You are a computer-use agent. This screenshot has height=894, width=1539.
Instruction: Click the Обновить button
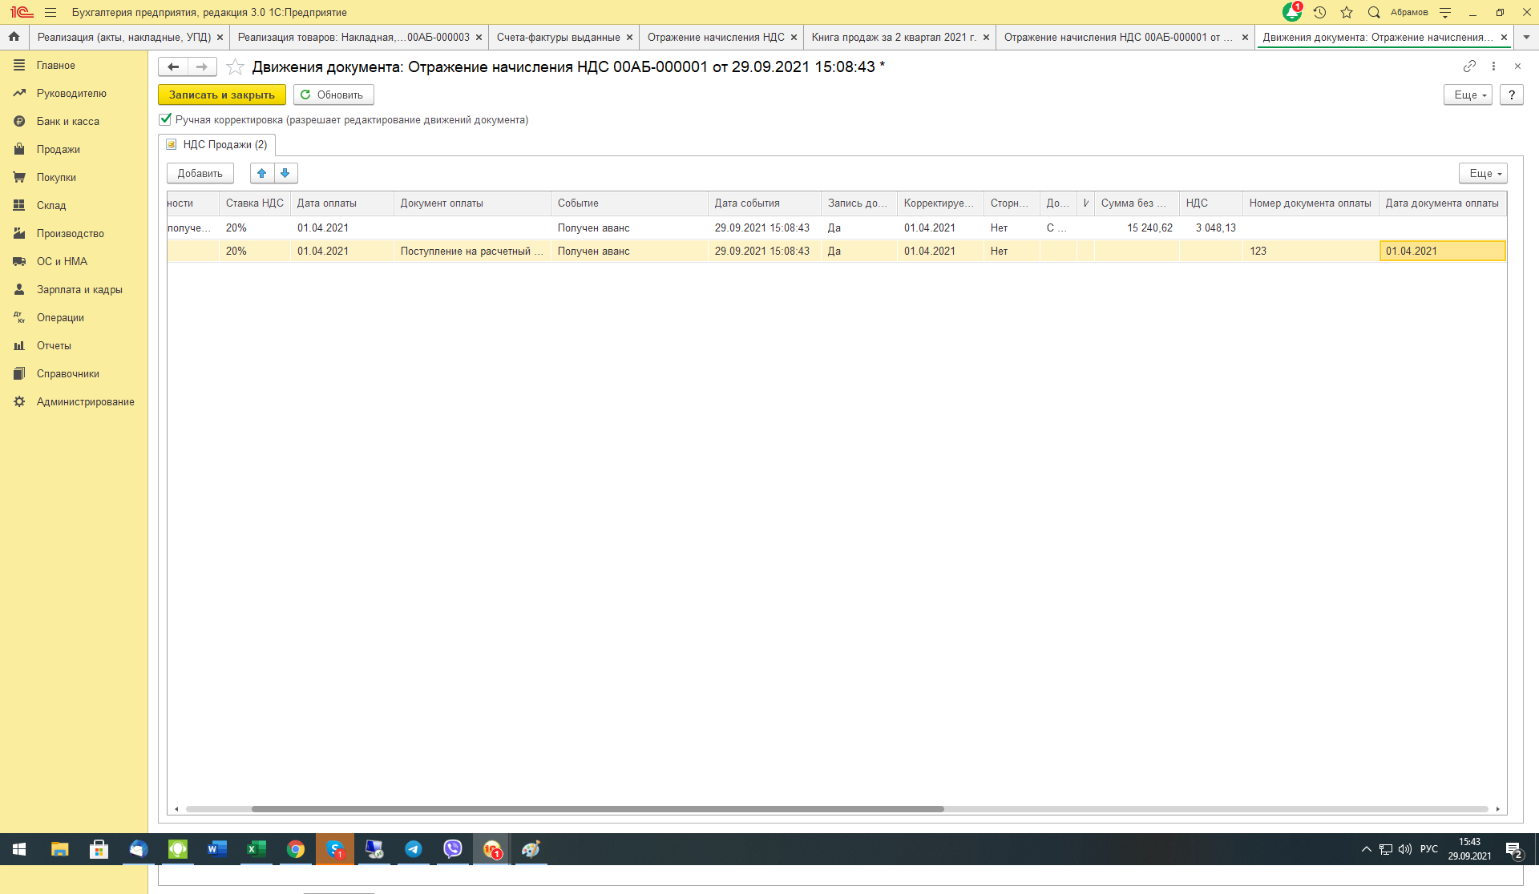point(333,95)
